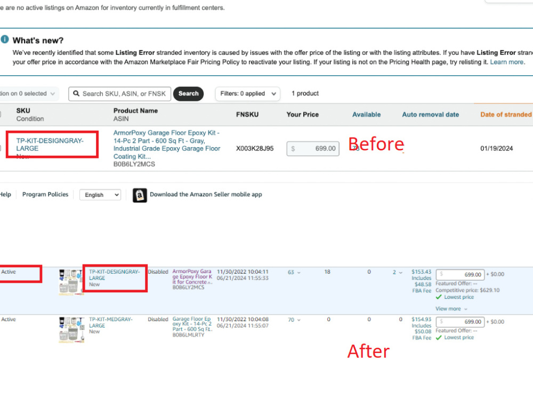Edit the 699.00 price field in DESIGNGRAY row

[461, 275]
